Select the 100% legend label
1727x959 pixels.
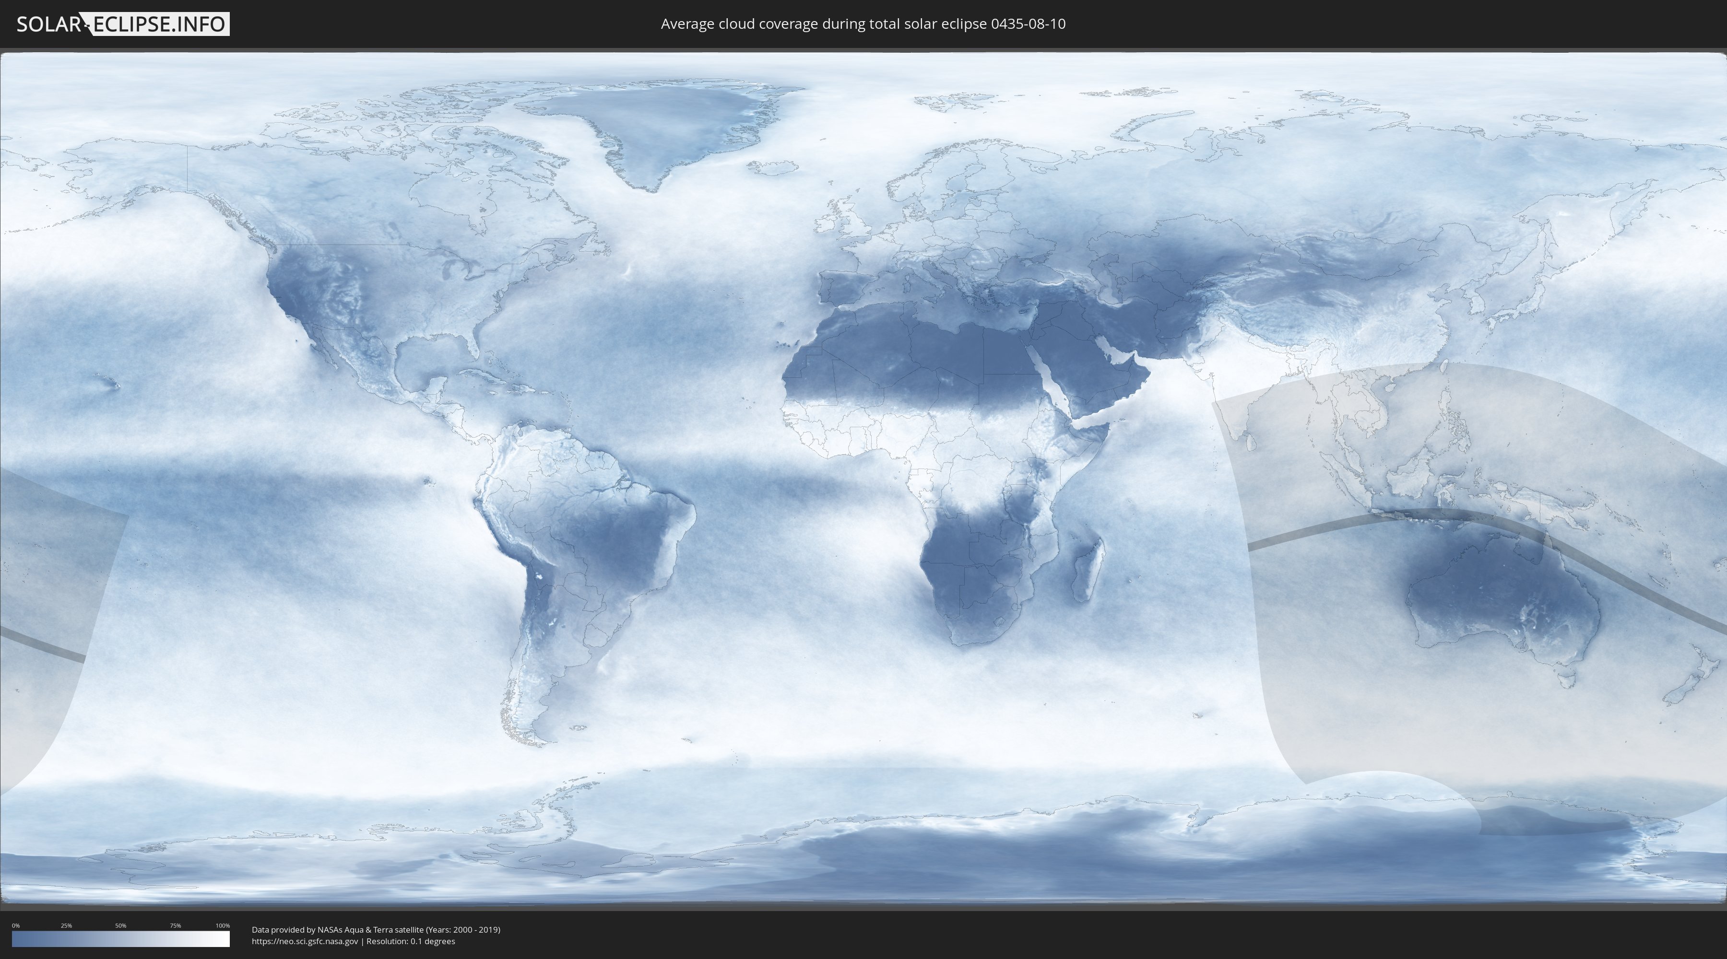tap(223, 925)
